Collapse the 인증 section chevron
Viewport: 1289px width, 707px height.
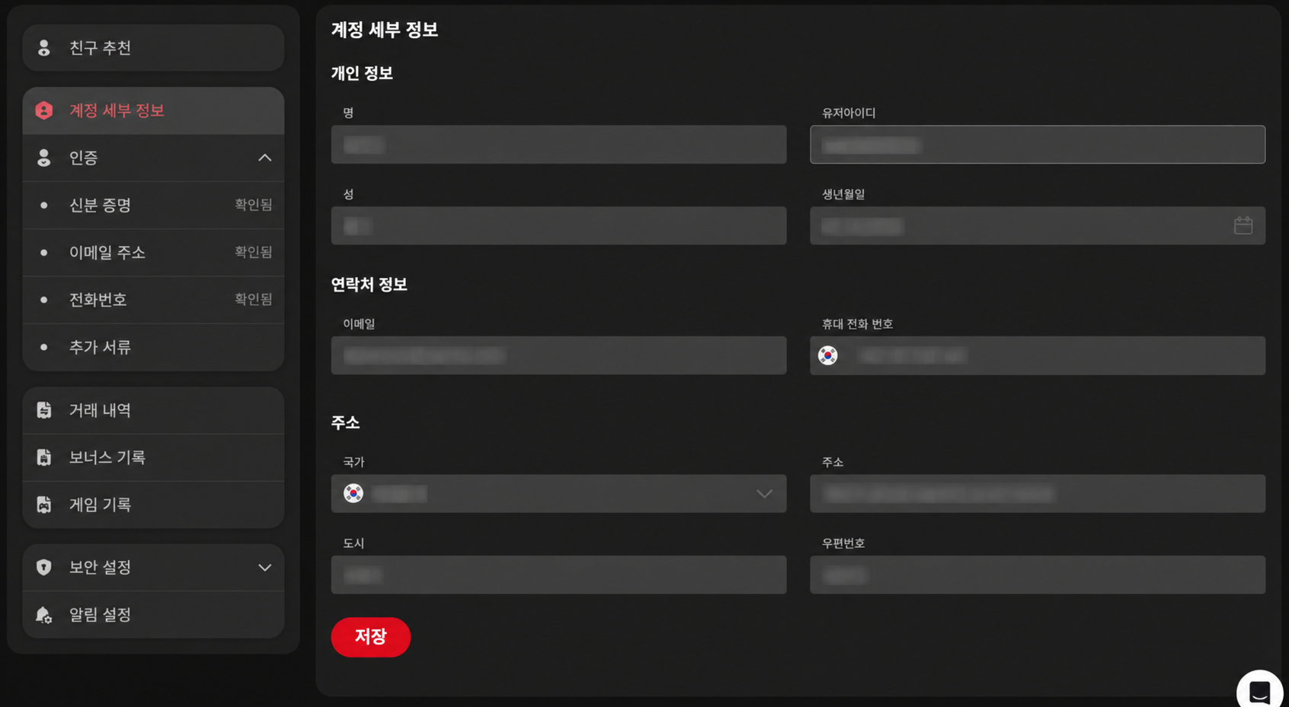click(264, 158)
